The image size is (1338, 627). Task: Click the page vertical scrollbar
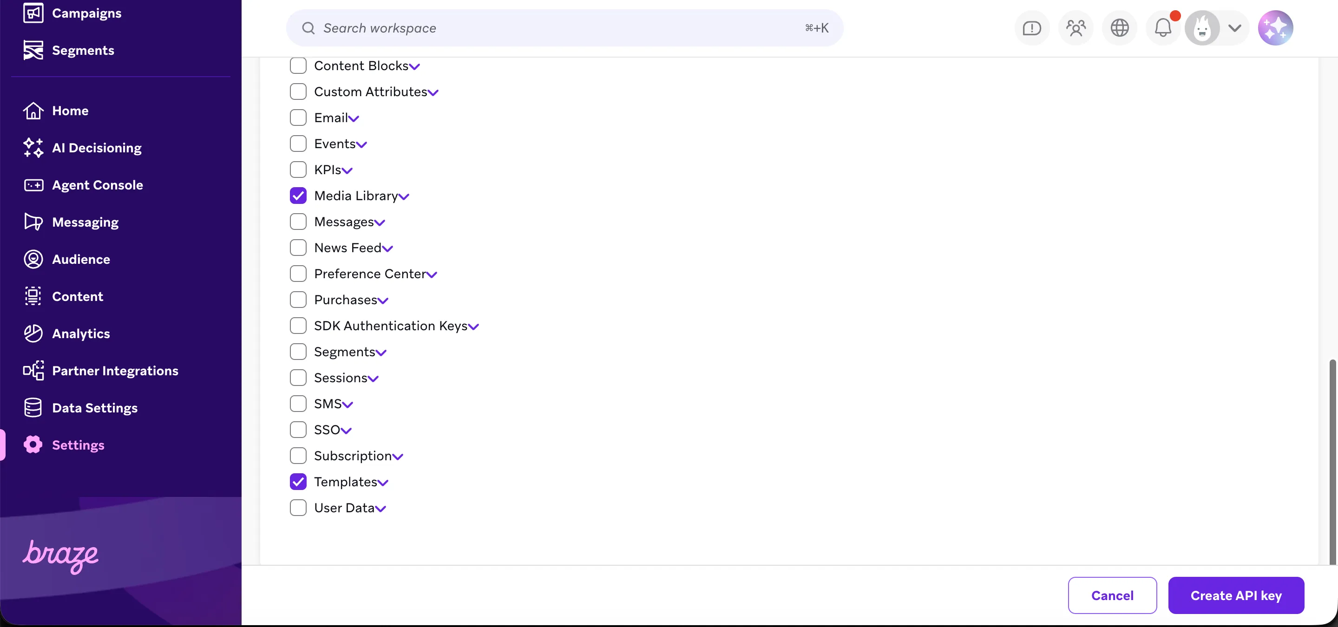click(1332, 462)
